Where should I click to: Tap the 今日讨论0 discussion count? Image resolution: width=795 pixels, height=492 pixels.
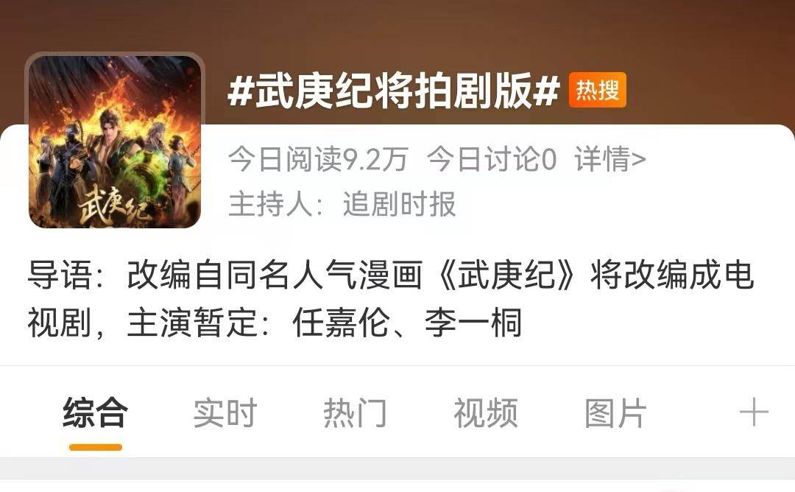pyautogui.click(x=492, y=159)
